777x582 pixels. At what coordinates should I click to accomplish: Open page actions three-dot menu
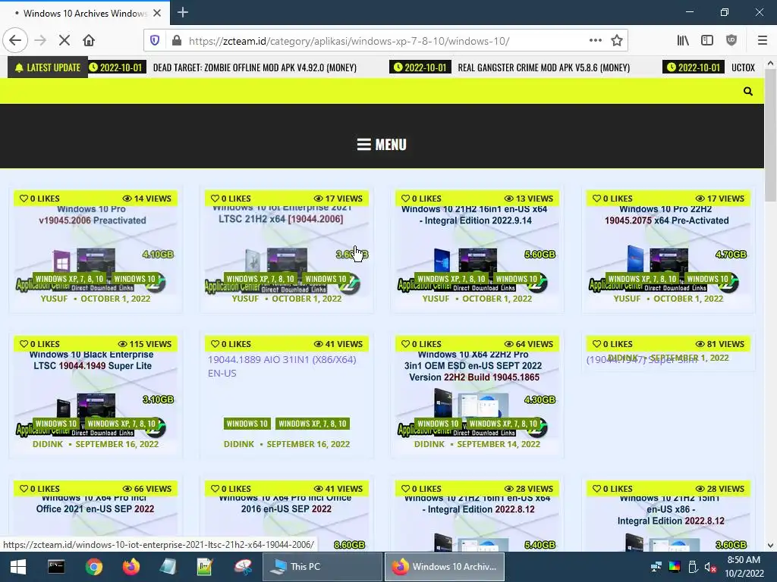(596, 41)
